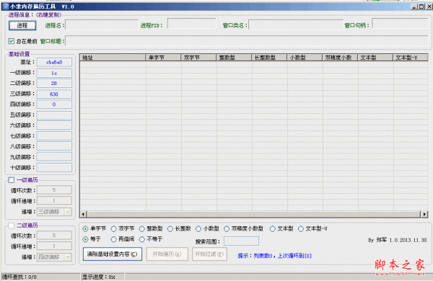Click the 十级偏移 input field
The image size is (433, 281).
(x=54, y=167)
